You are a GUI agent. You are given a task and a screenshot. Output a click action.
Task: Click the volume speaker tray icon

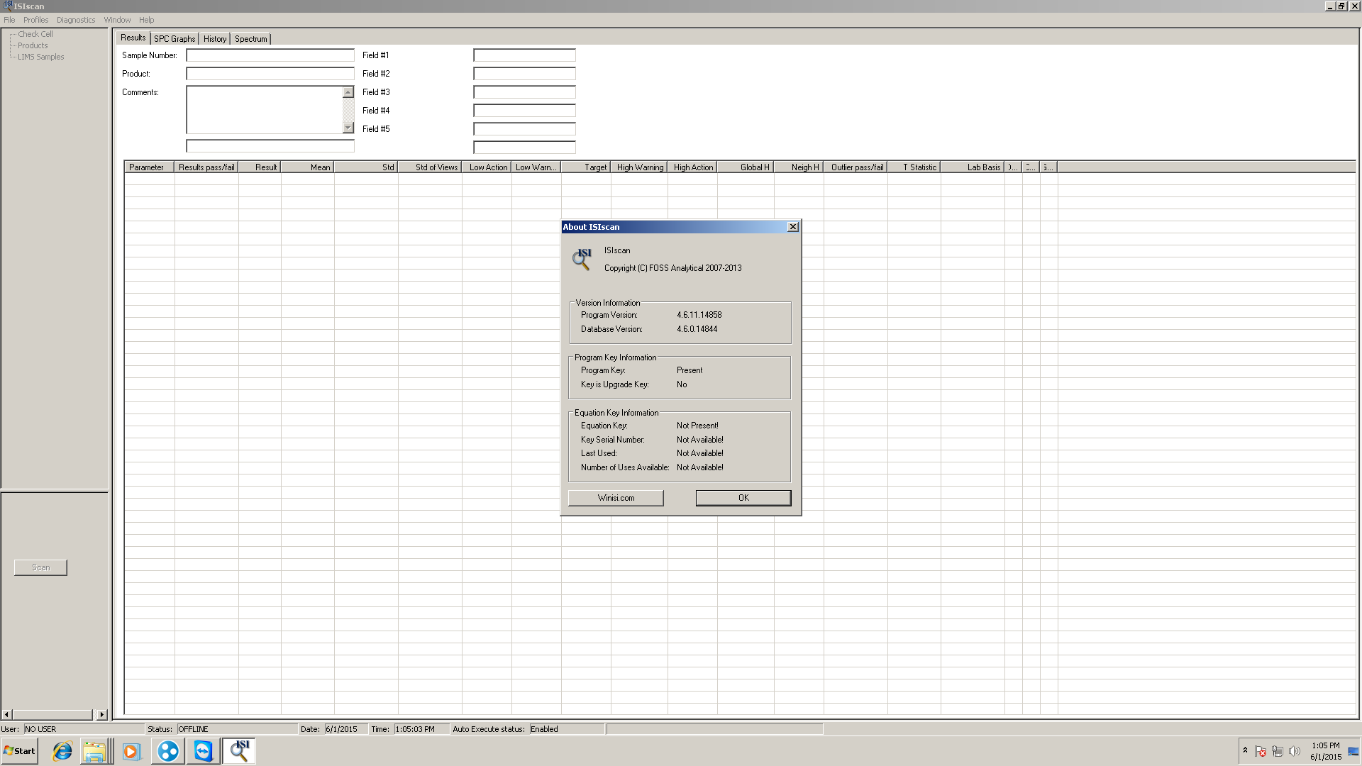pyautogui.click(x=1295, y=751)
